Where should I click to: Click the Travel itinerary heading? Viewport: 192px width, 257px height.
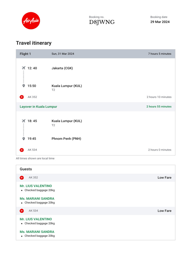(34, 43)
